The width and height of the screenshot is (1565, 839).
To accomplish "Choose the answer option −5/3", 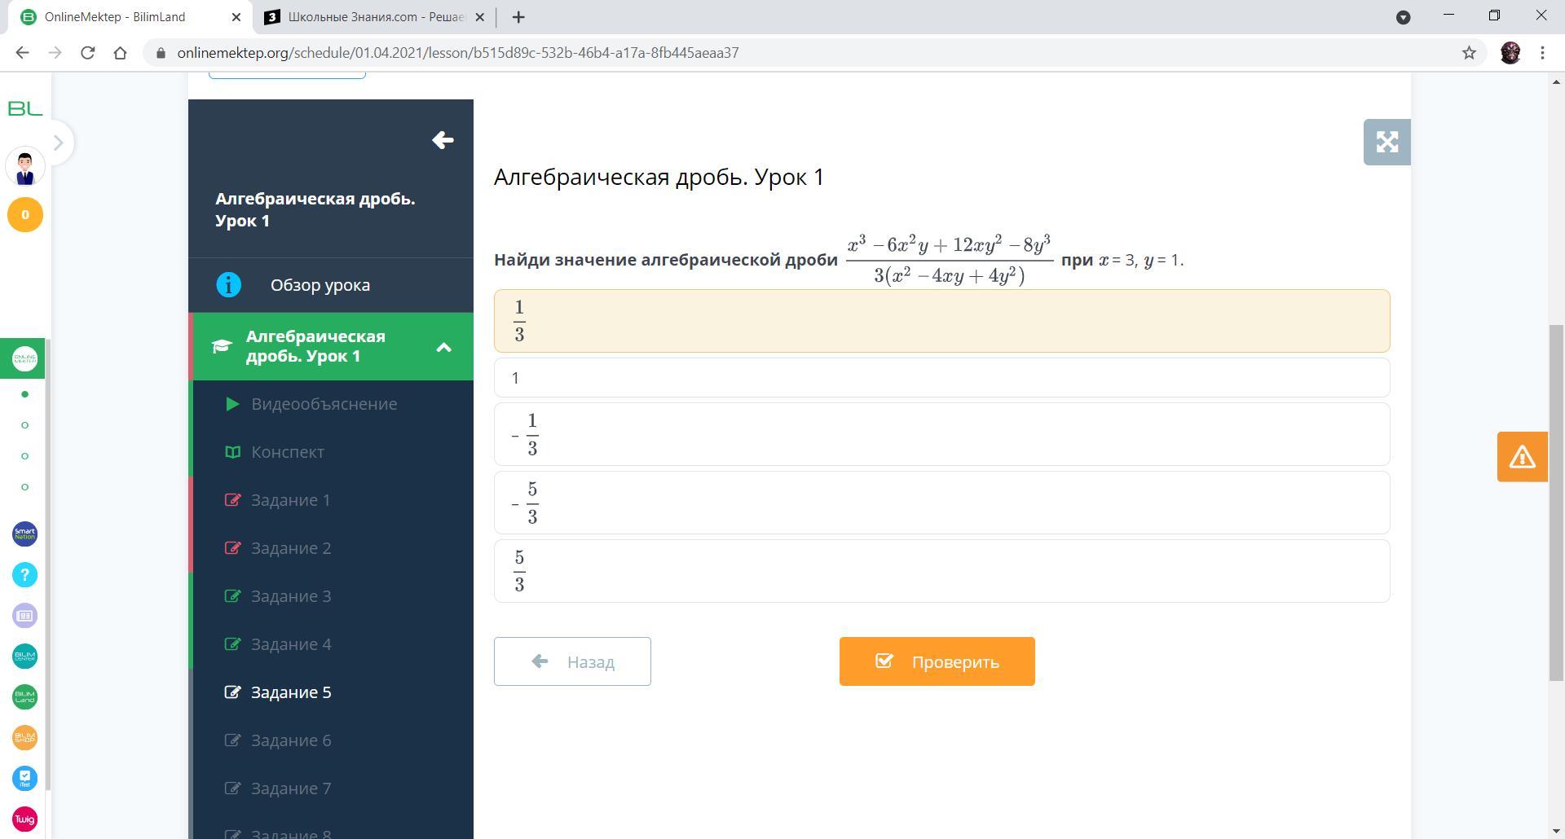I will coord(941,503).
